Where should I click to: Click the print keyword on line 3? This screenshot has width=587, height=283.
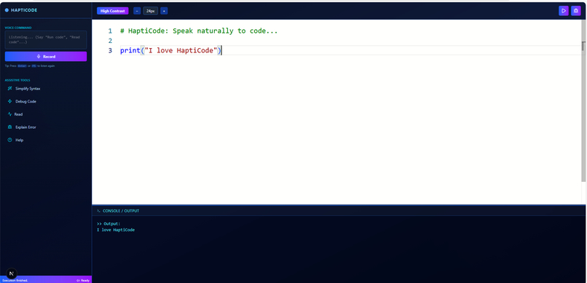click(130, 50)
